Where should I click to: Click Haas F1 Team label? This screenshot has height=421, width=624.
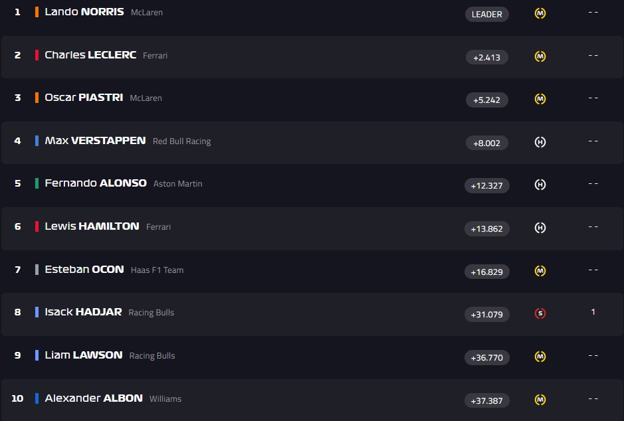[x=157, y=270]
